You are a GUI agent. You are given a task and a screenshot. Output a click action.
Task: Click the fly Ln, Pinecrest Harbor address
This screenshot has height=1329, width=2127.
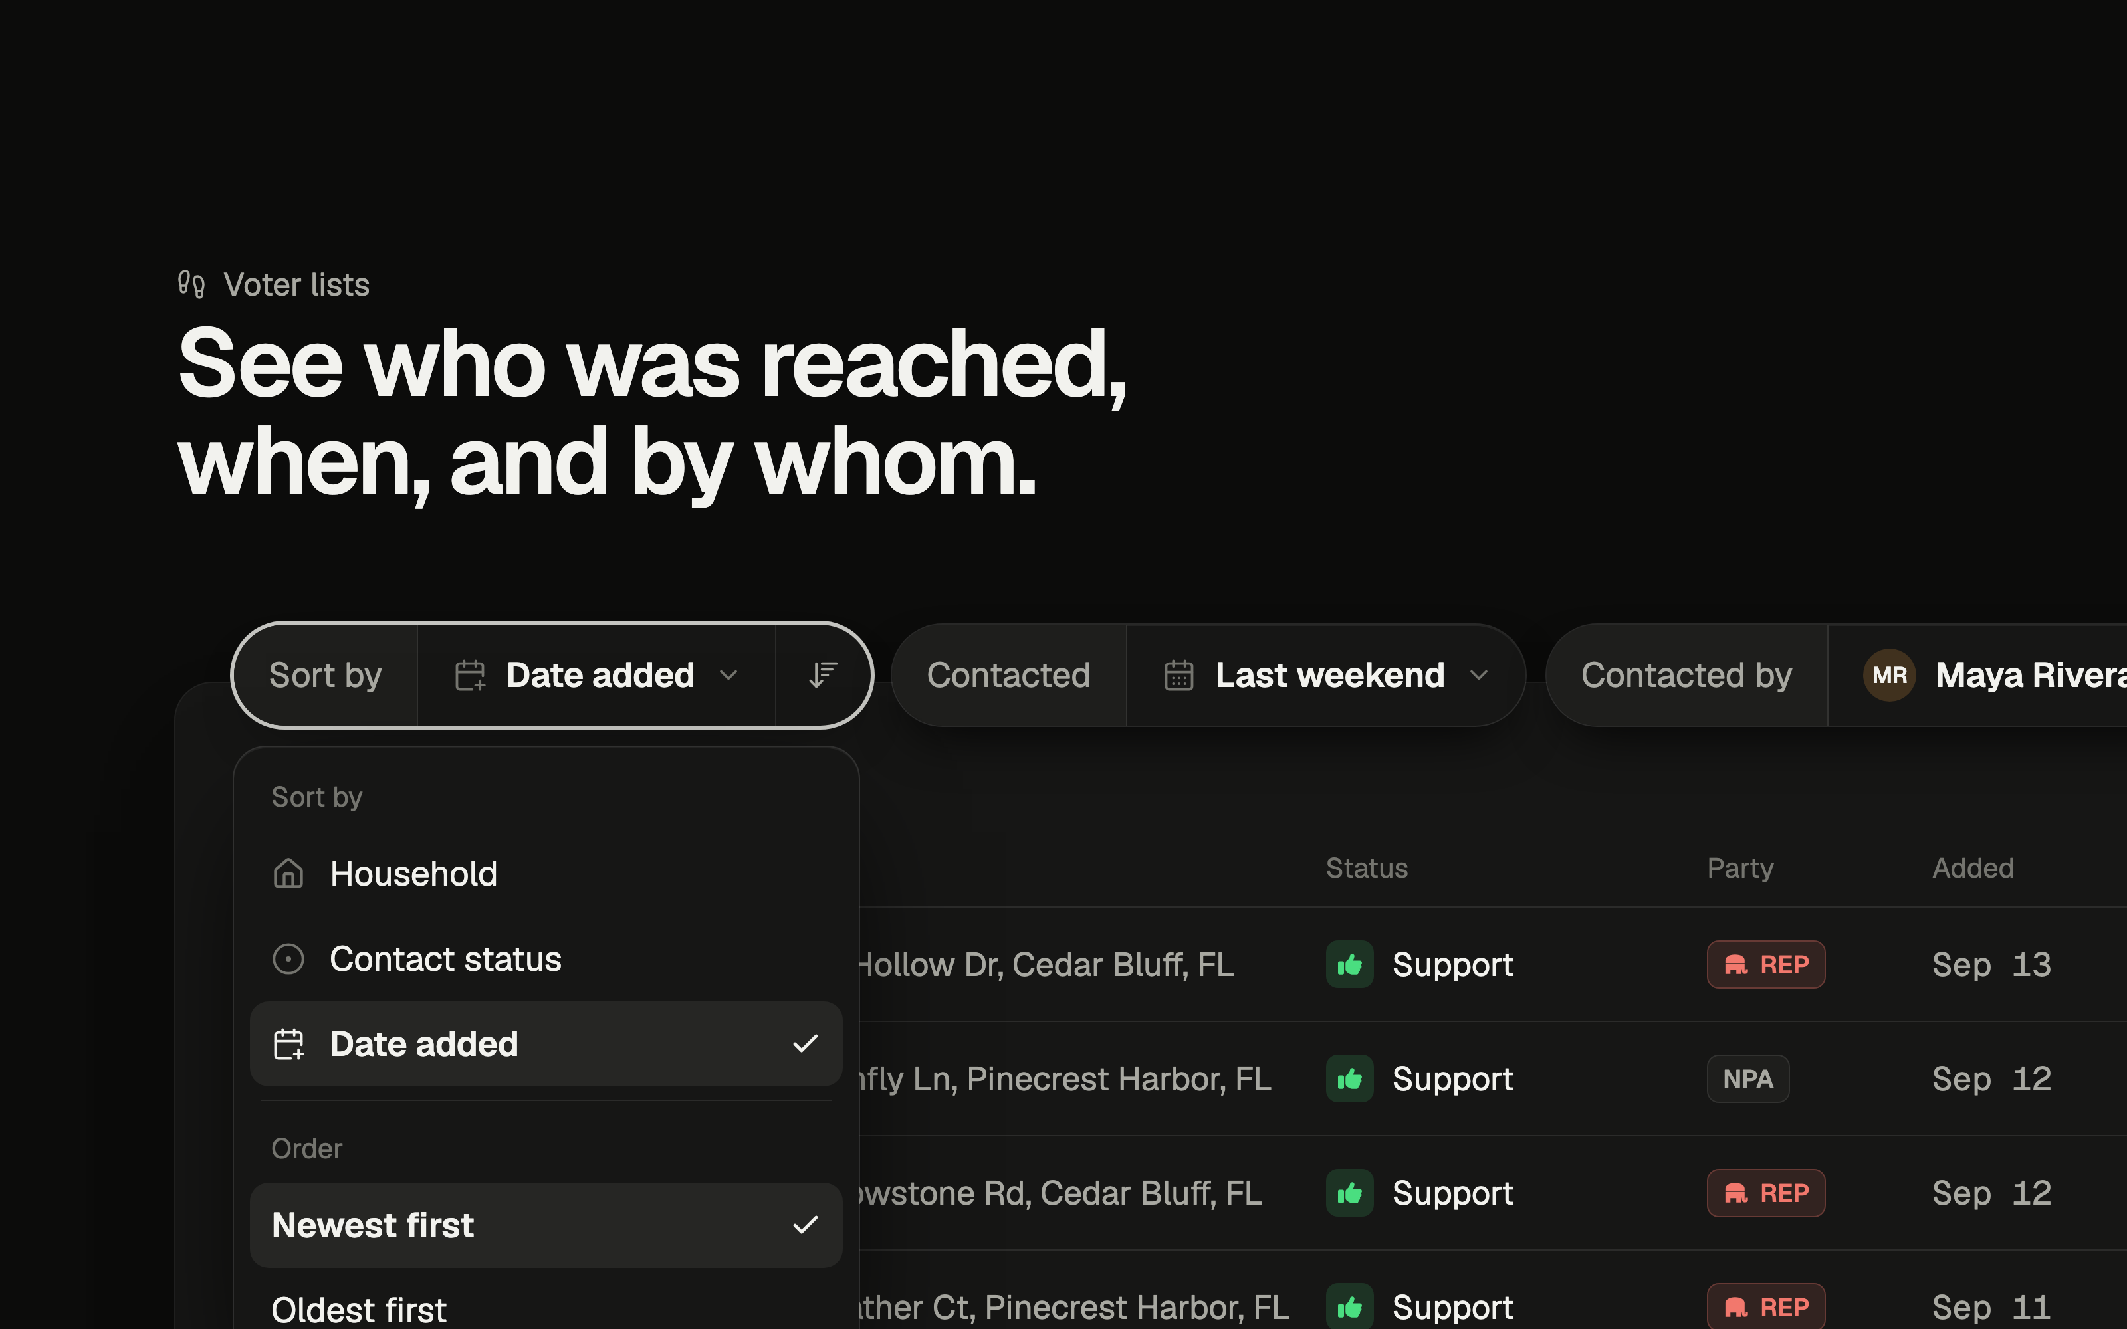pos(1064,1078)
